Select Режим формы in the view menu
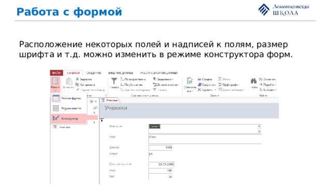Viewport: 331px width, 186px height. [69, 98]
